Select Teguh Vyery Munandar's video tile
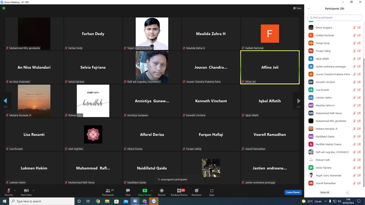 (x=152, y=34)
